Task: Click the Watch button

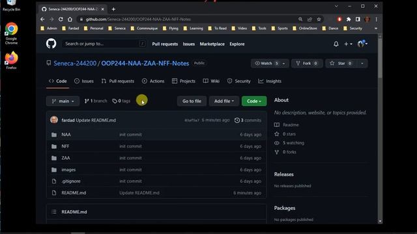Action: coord(266,64)
